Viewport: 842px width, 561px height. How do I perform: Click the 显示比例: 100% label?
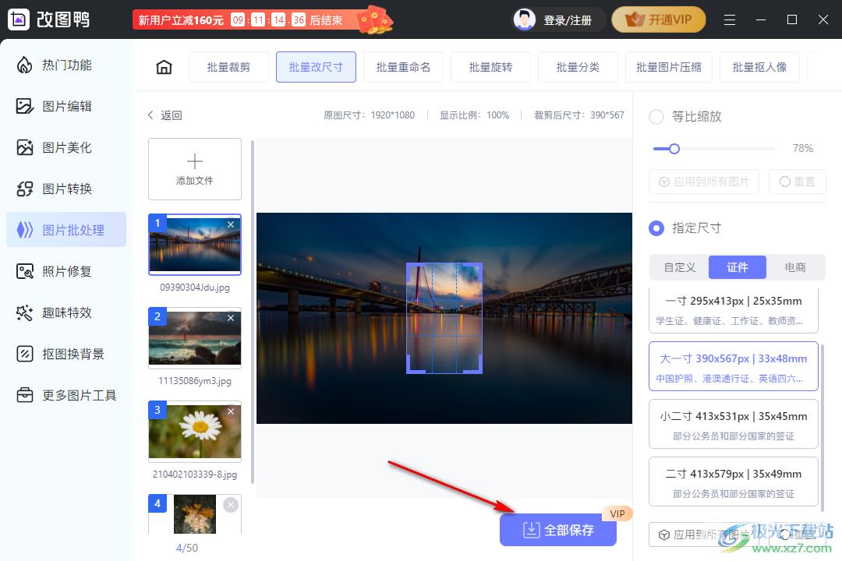click(474, 115)
